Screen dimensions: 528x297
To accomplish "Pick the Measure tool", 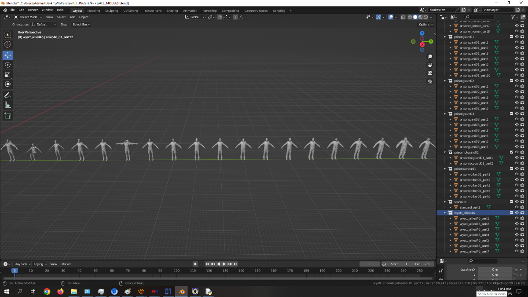I will (x=8, y=105).
